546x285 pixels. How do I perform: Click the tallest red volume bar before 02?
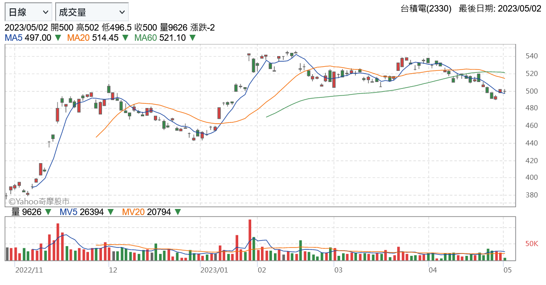[250, 240]
